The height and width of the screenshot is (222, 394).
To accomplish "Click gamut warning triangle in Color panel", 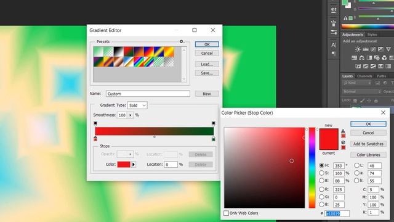I will pos(345,18).
